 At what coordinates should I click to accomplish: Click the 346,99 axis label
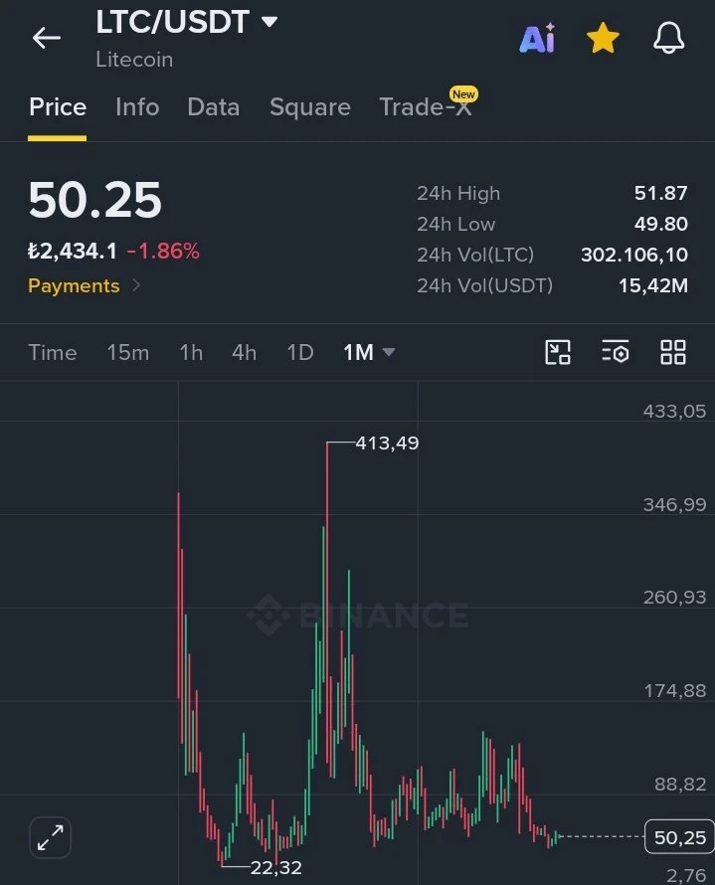tap(675, 504)
